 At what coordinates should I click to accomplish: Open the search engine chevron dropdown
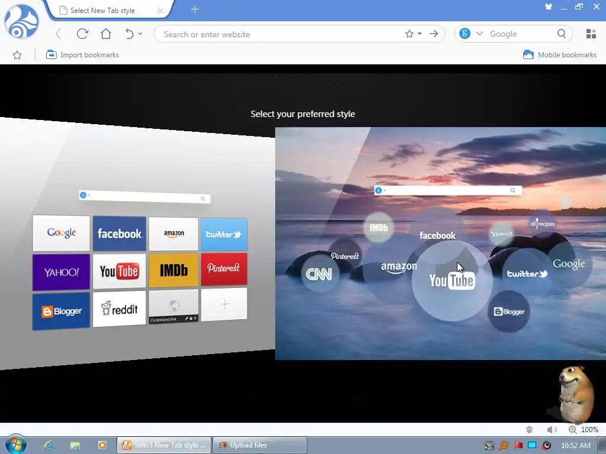(479, 34)
